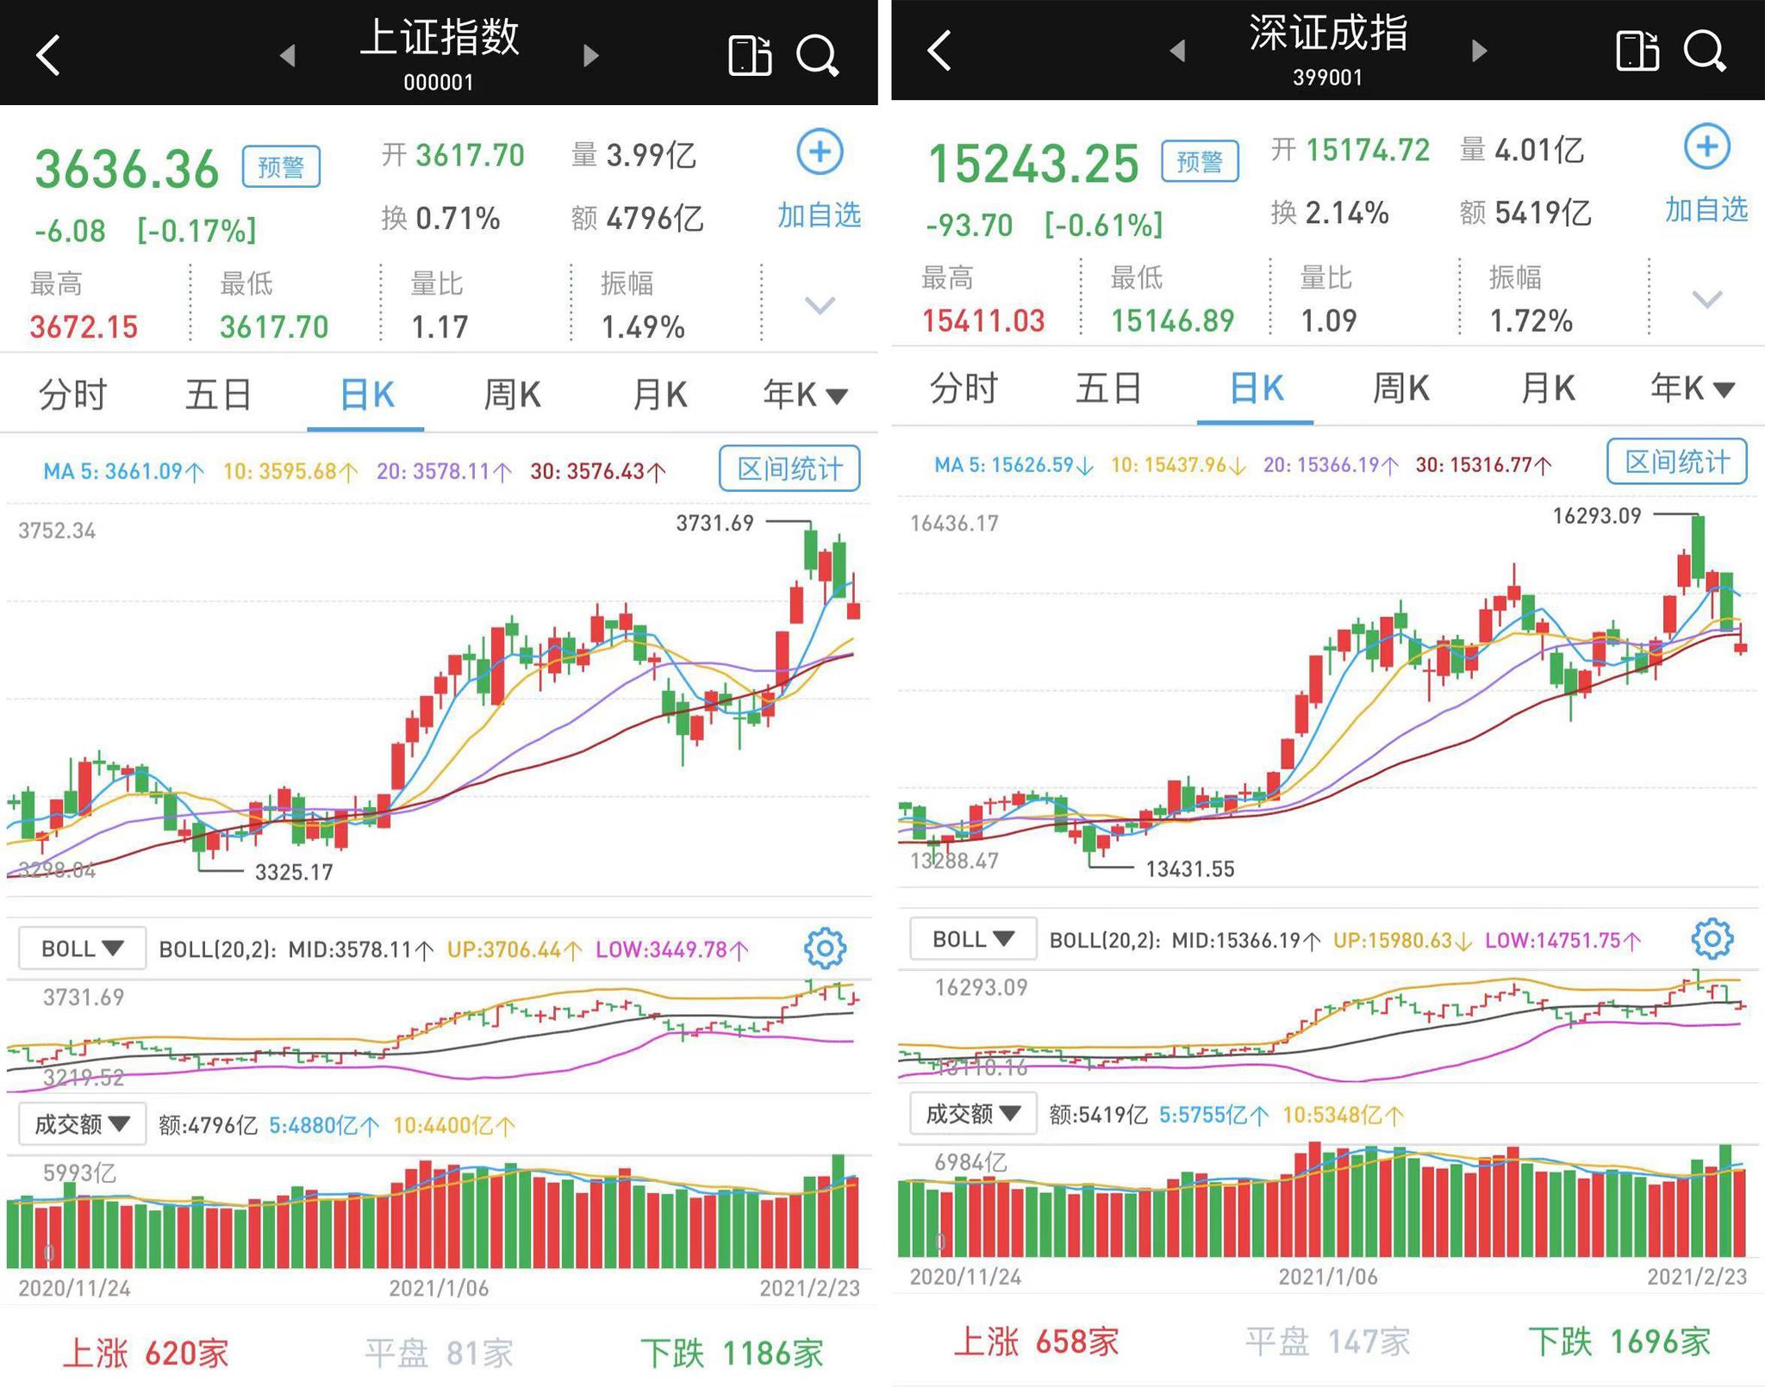
Task: Tap 平盘 147家 unchanged count
Action: pos(1327,1341)
